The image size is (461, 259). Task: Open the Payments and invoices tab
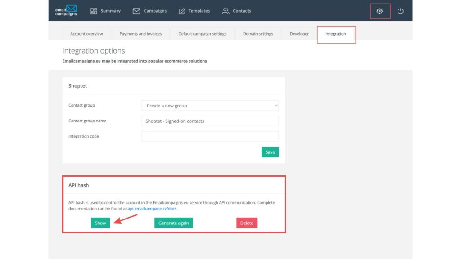(140, 34)
